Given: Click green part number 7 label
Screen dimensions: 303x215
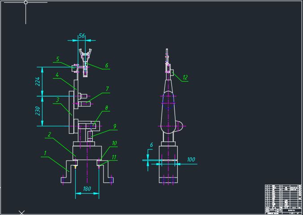Looking at the screenshot, I should coord(107,89).
